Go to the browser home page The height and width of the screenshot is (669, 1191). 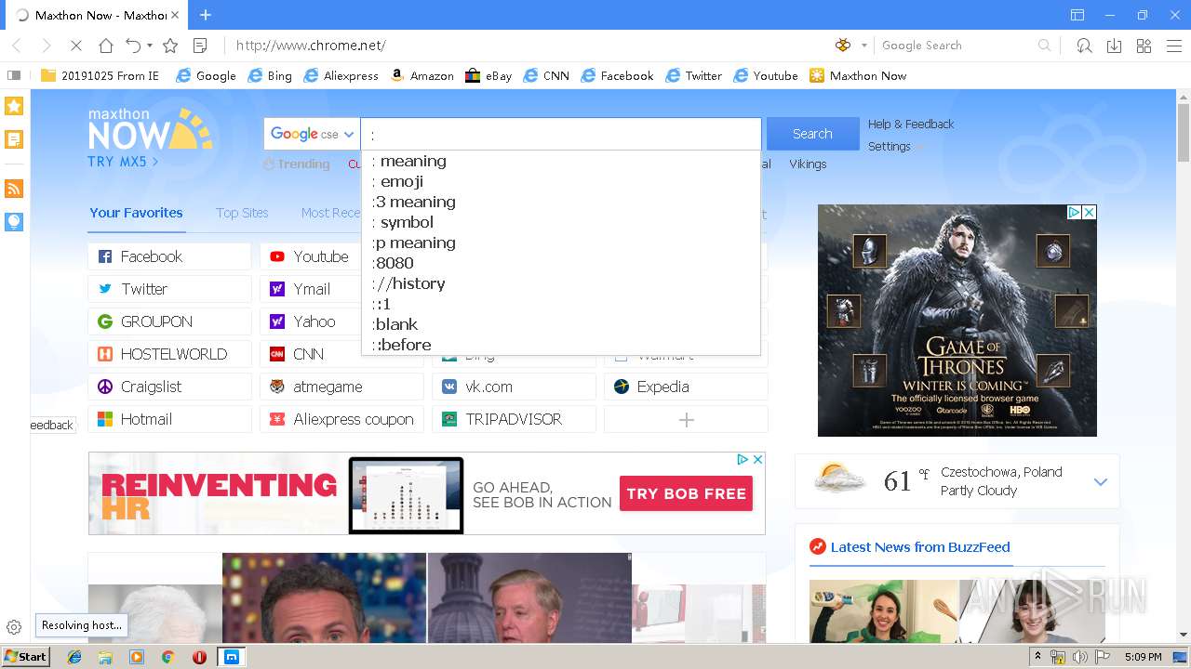click(x=106, y=46)
